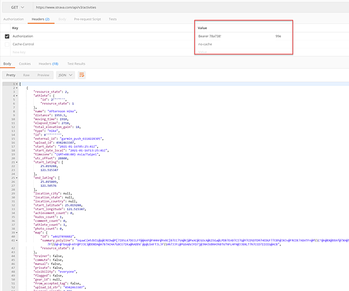Click the garmin_push external_id value
Image resolution: width=349 pixels, height=291 pixels.
[81, 139]
